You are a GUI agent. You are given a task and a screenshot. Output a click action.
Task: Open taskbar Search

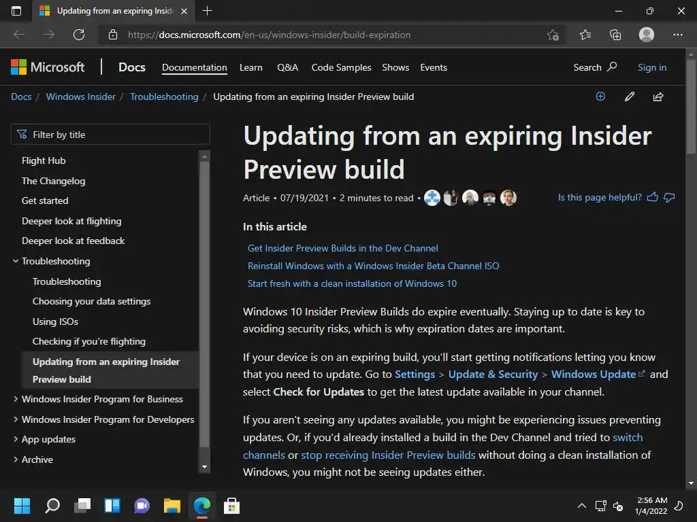click(x=52, y=506)
